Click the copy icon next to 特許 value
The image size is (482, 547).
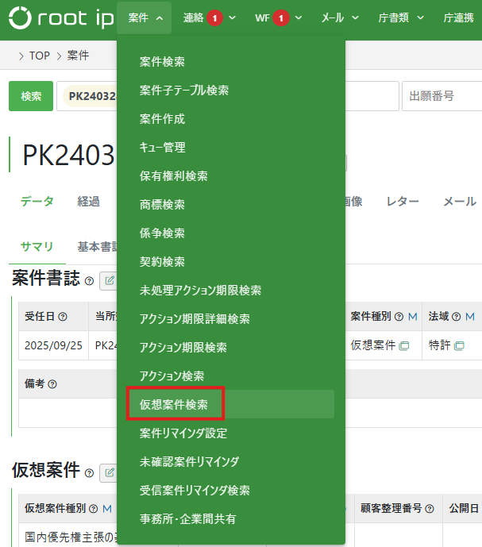(459, 345)
